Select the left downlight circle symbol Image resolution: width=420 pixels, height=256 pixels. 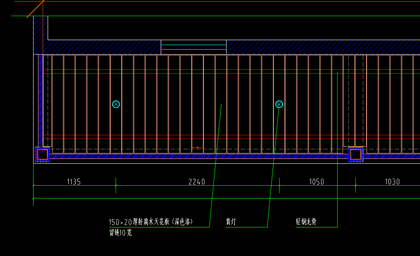click(x=116, y=104)
